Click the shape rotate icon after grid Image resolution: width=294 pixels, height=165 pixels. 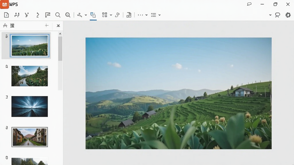point(117,15)
